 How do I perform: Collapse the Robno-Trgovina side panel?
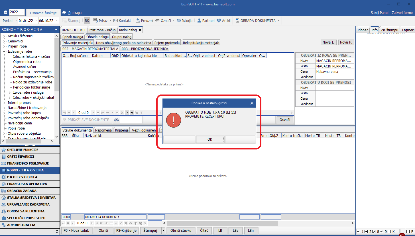point(56,30)
